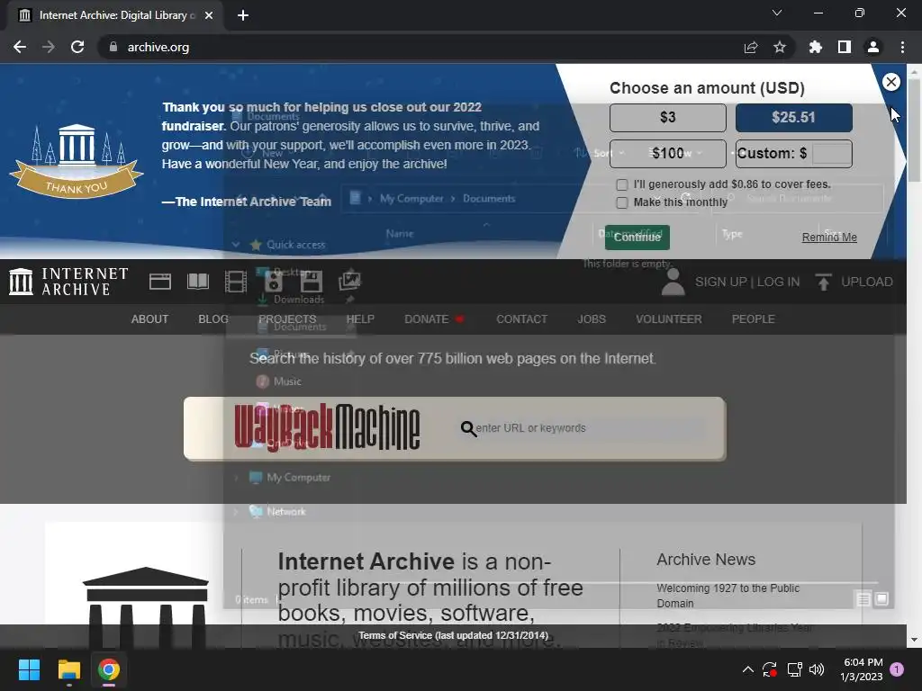922x691 pixels.
Task: Click SIGN UP in the header
Action: coord(720,282)
